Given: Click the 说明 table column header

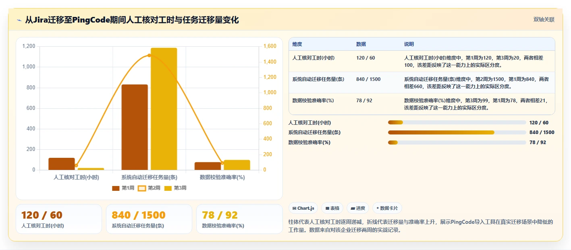Looking at the screenshot, I should pos(409,44).
